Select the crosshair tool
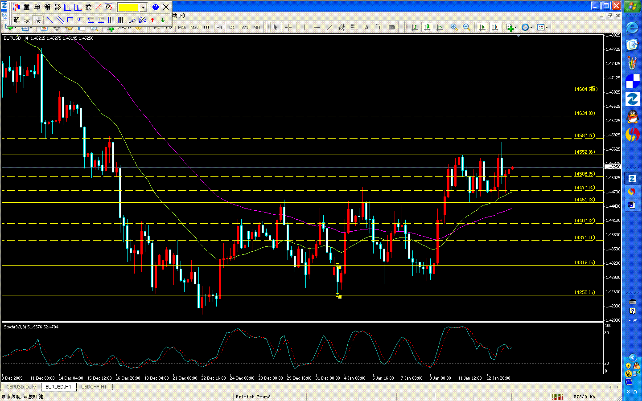The height and width of the screenshot is (401, 642). pos(288,28)
